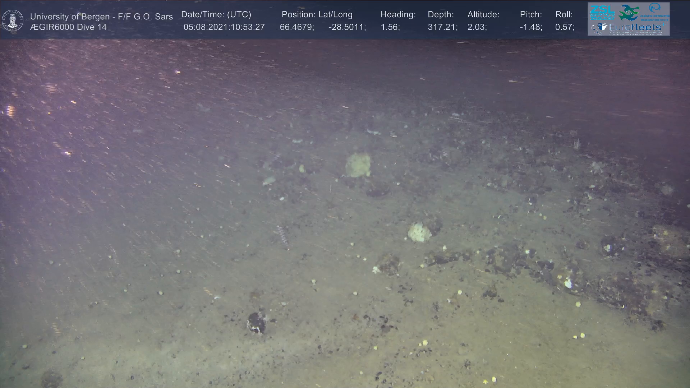
Task: Click the Heading value 1.56
Action: pyautogui.click(x=390, y=27)
